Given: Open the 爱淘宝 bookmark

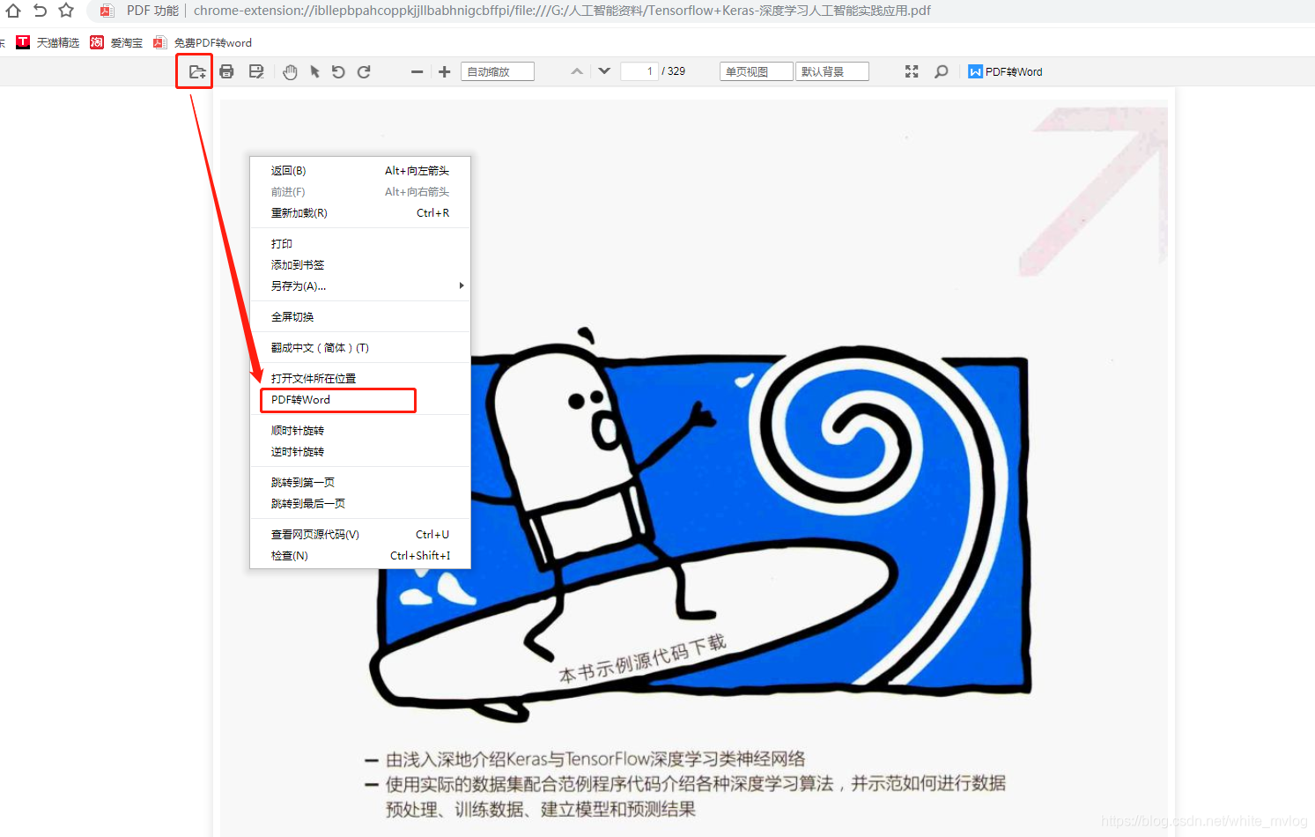Looking at the screenshot, I should (x=116, y=42).
